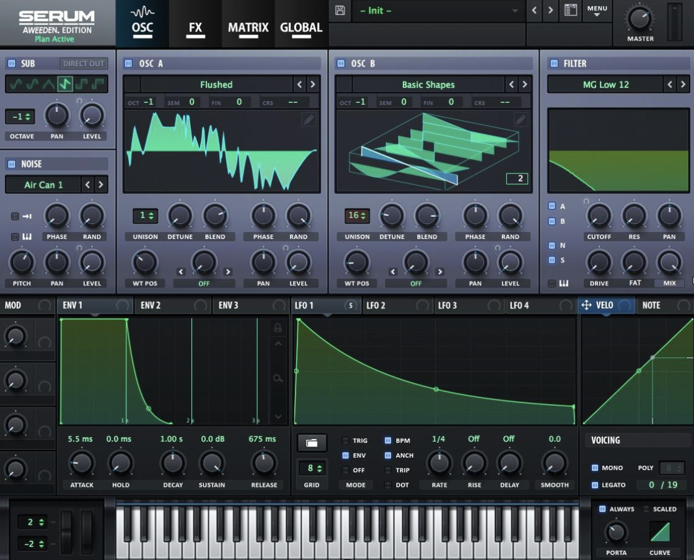This screenshot has height=560, width=694.
Task: Toggle noise one-shot arrow icon
Action: [27, 216]
